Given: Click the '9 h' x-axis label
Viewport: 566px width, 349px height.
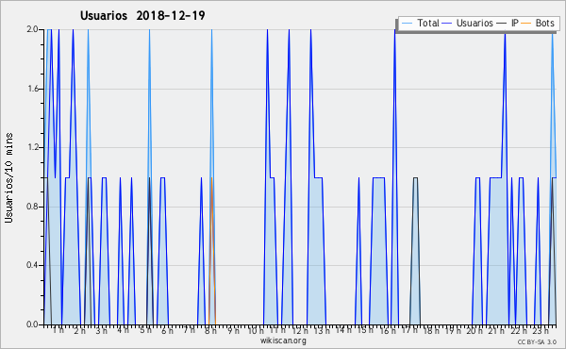Looking at the screenshot, I should click(x=233, y=330).
